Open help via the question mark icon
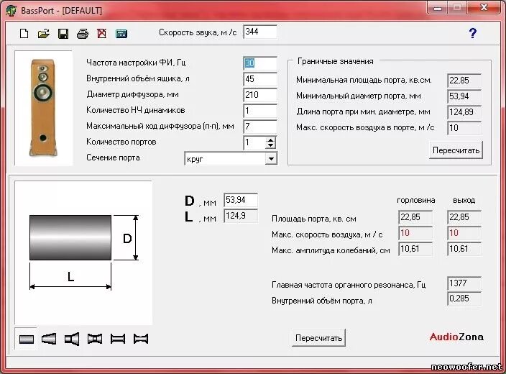Screen dimensions: 506x374 (473, 33)
